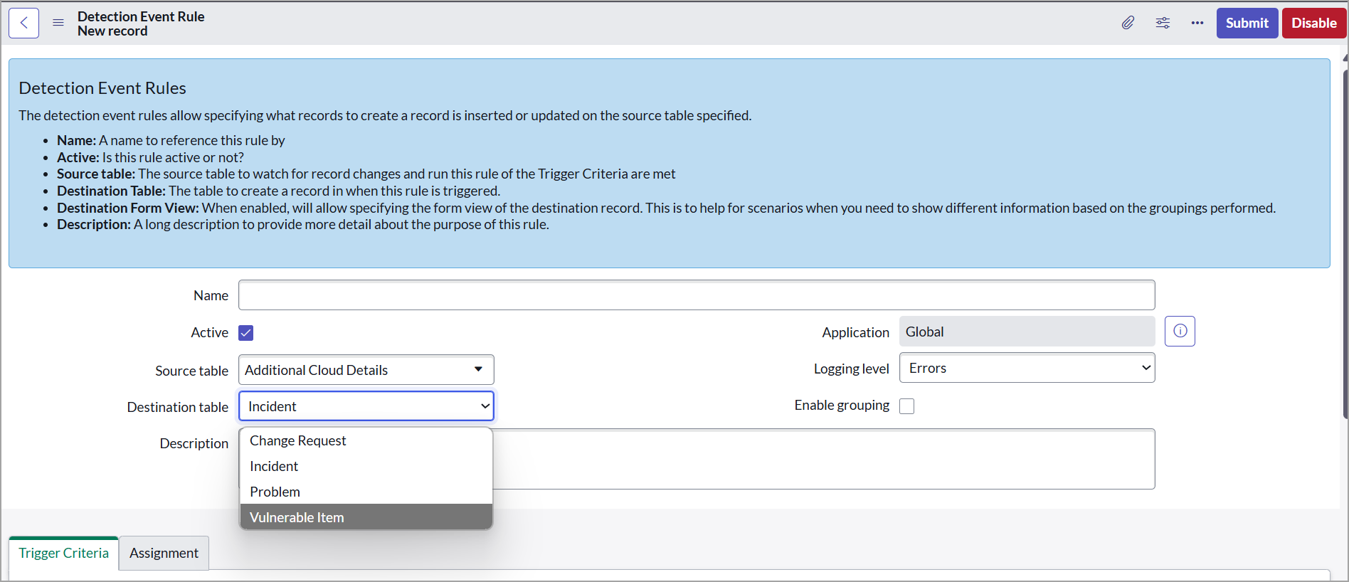The height and width of the screenshot is (582, 1349).
Task: Choose Problem from destination options
Action: click(366, 492)
